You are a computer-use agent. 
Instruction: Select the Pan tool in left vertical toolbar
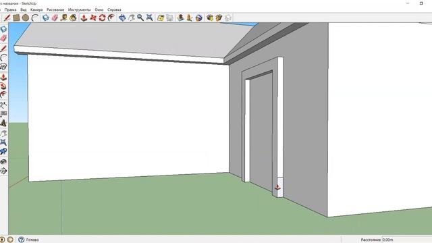(x=3, y=134)
